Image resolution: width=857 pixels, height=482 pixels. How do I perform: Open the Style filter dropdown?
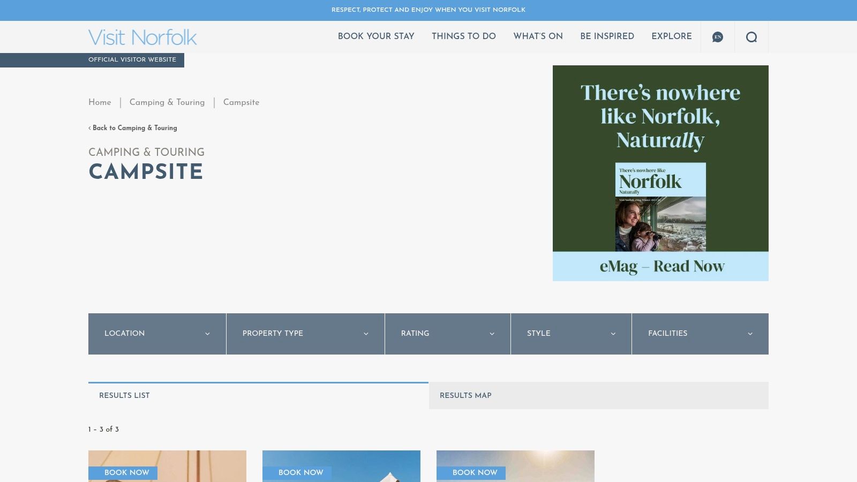(571, 334)
